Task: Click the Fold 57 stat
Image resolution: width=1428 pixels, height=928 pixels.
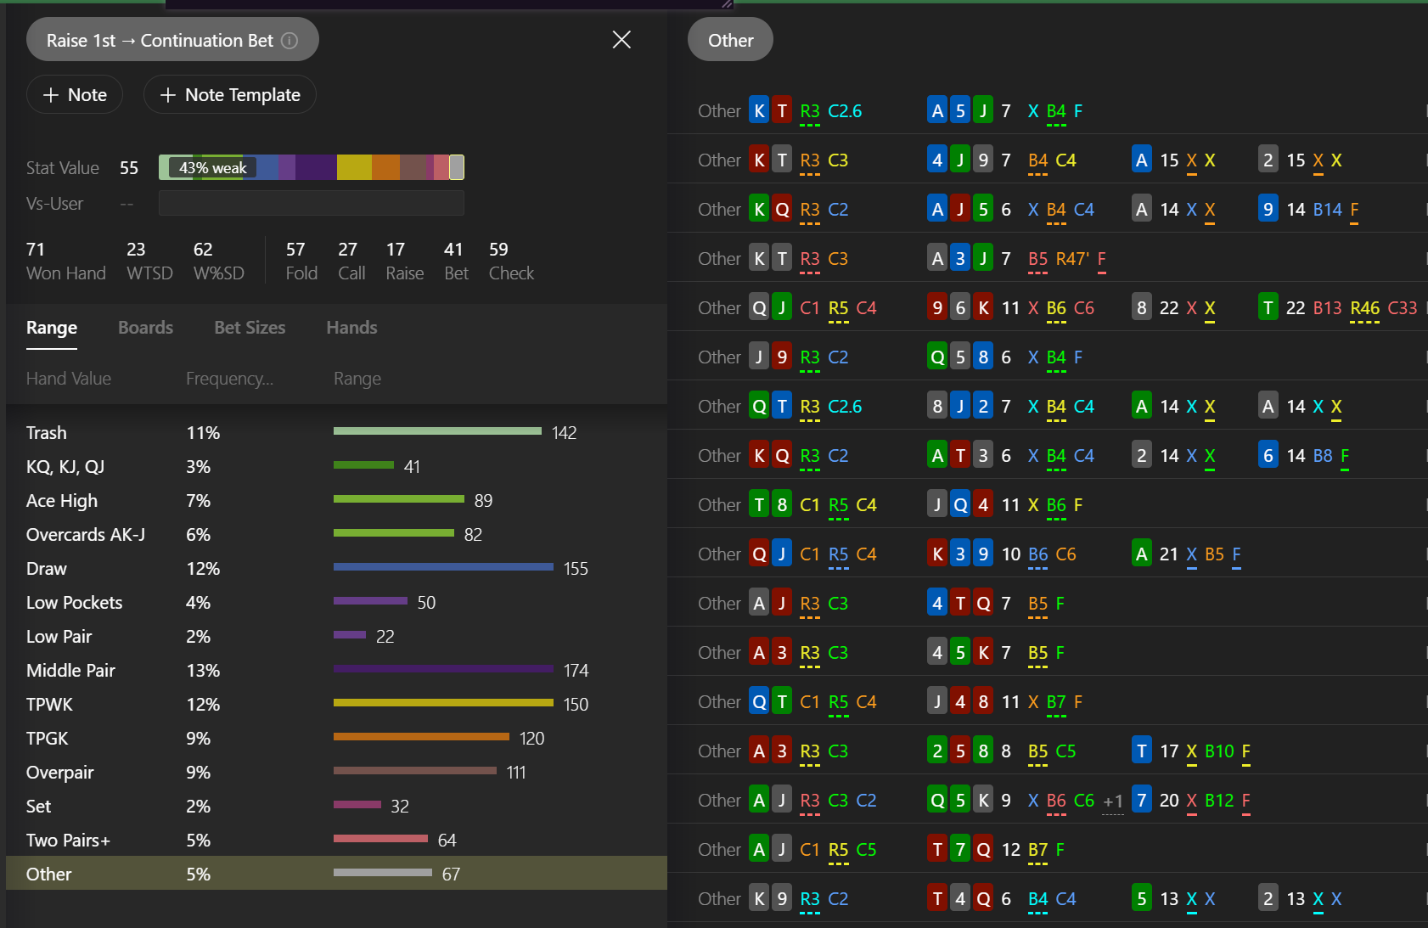Action: coord(301,262)
